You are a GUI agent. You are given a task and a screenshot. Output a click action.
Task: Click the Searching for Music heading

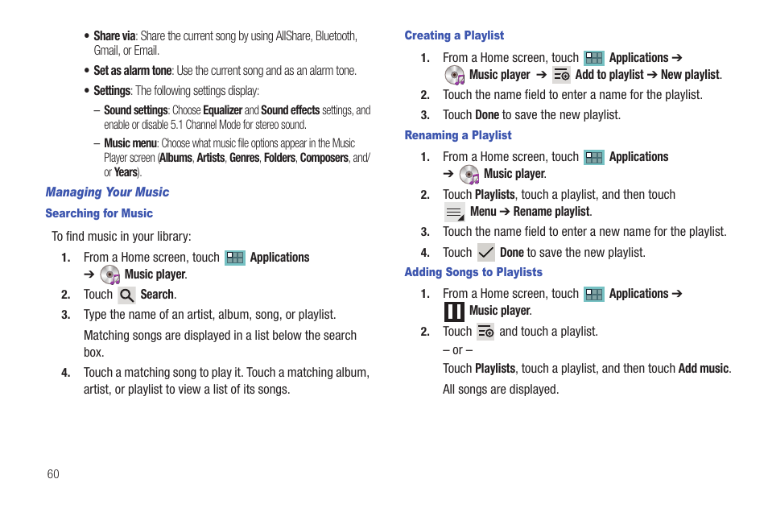point(99,213)
